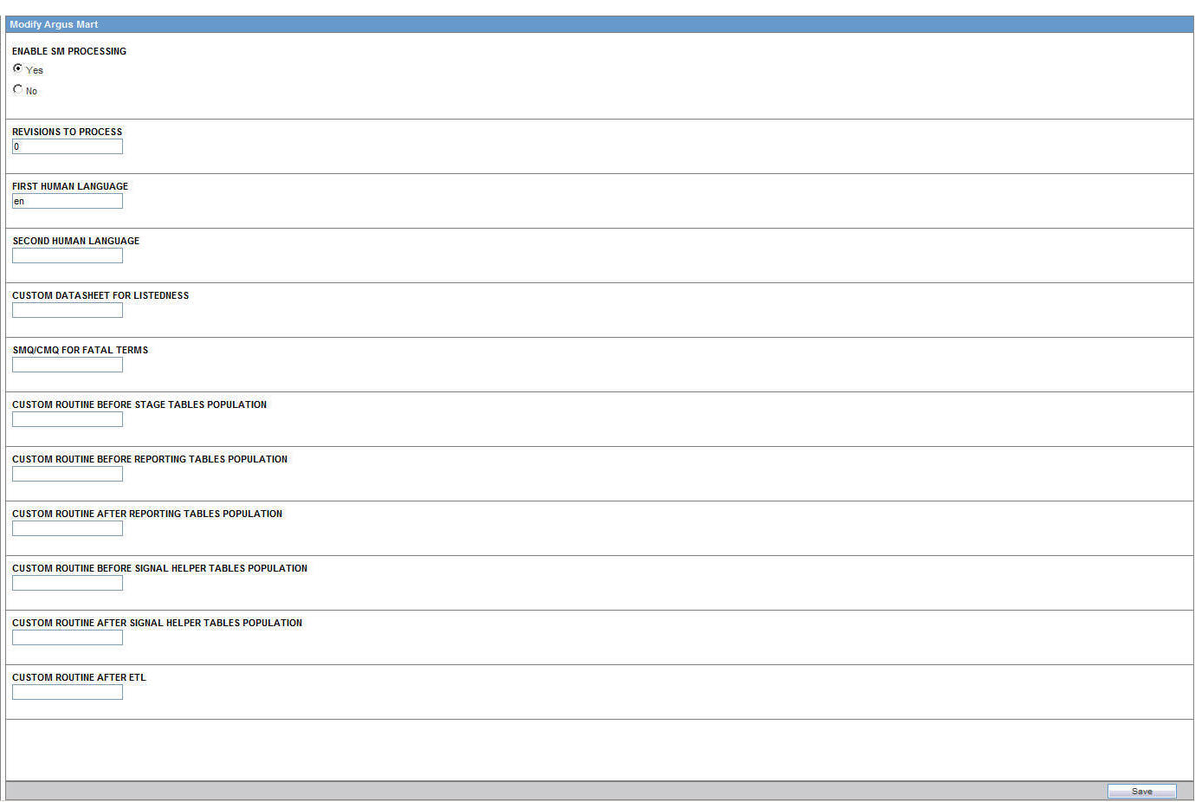The height and width of the screenshot is (802, 1195).
Task: Focus the First Human Language field
Action: coord(68,202)
